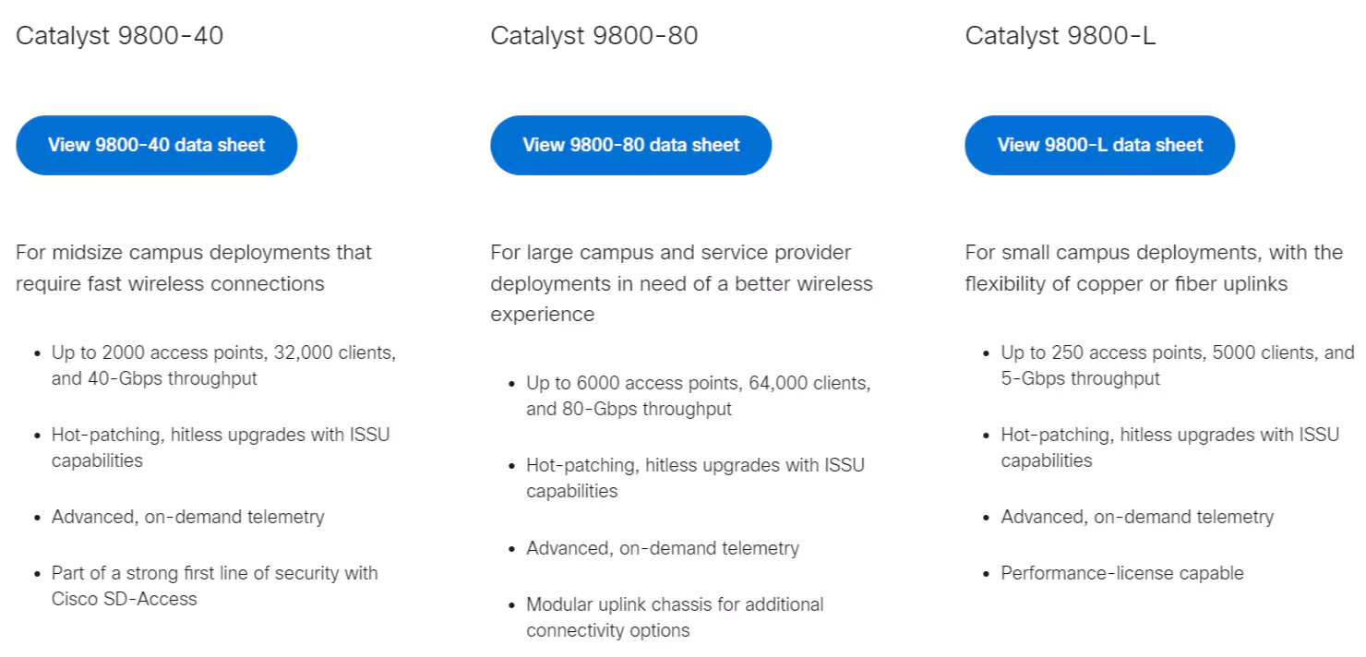Click the View 9800-40 data sheet button
Viewport: 1366px width, 657px height.
[156, 145]
